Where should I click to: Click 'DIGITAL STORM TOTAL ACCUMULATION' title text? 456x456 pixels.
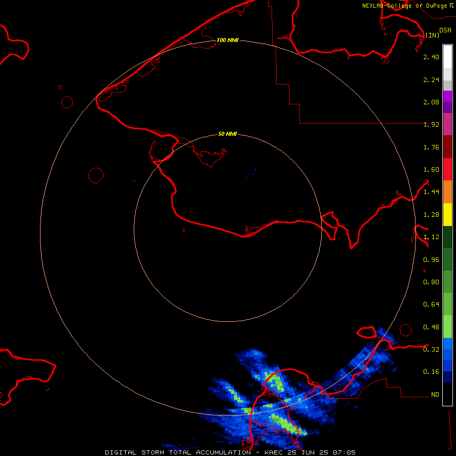point(178,452)
